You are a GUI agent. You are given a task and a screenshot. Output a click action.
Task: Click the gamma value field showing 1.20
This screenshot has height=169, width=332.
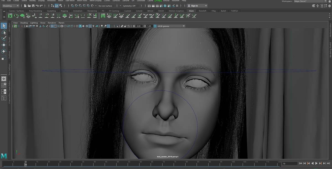coord(149,26)
